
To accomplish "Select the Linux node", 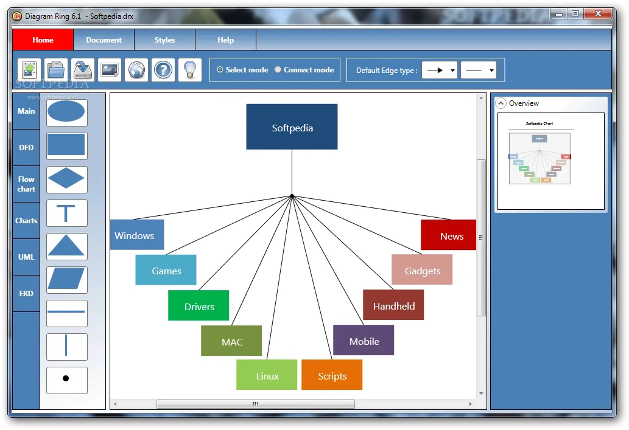I will (267, 375).
